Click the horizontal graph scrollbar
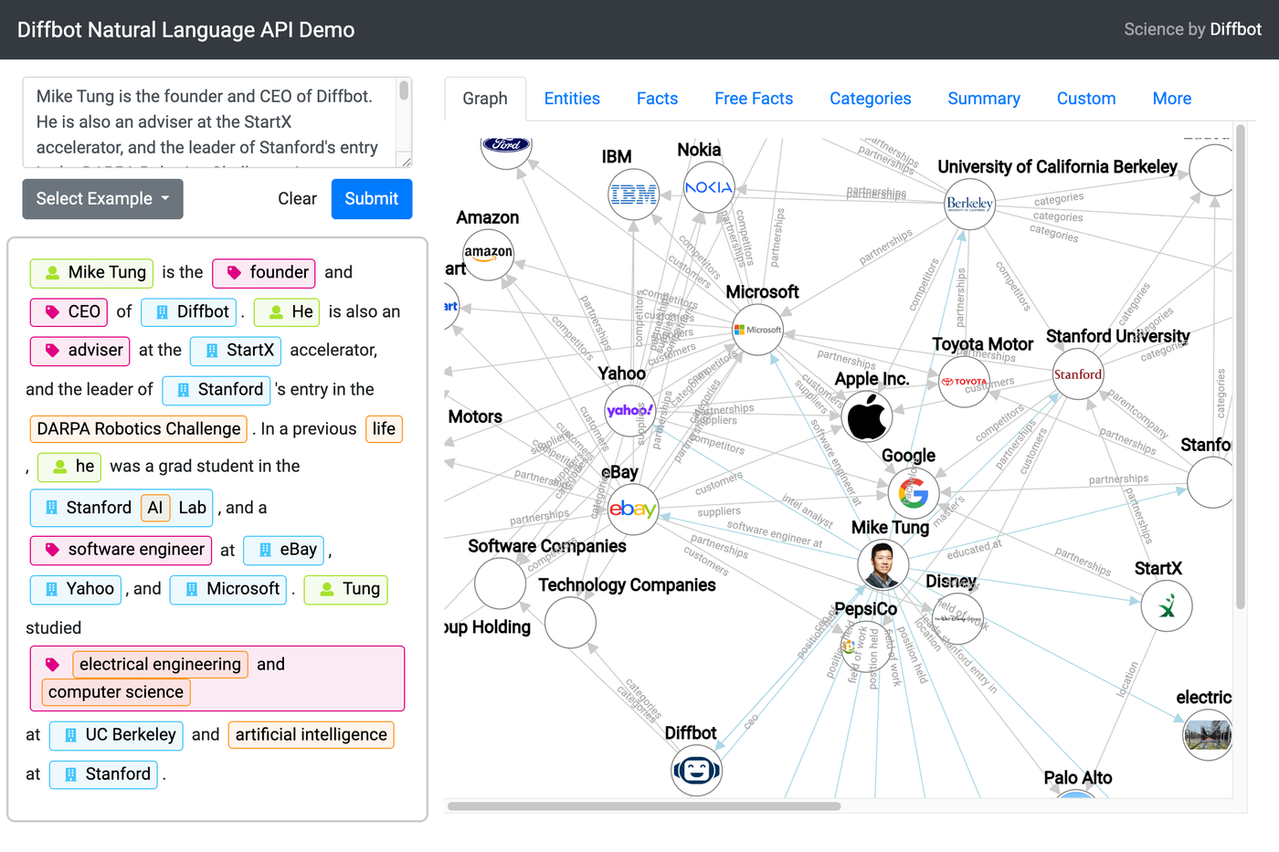Viewport: 1279px width, 852px height. pyautogui.click(x=644, y=806)
